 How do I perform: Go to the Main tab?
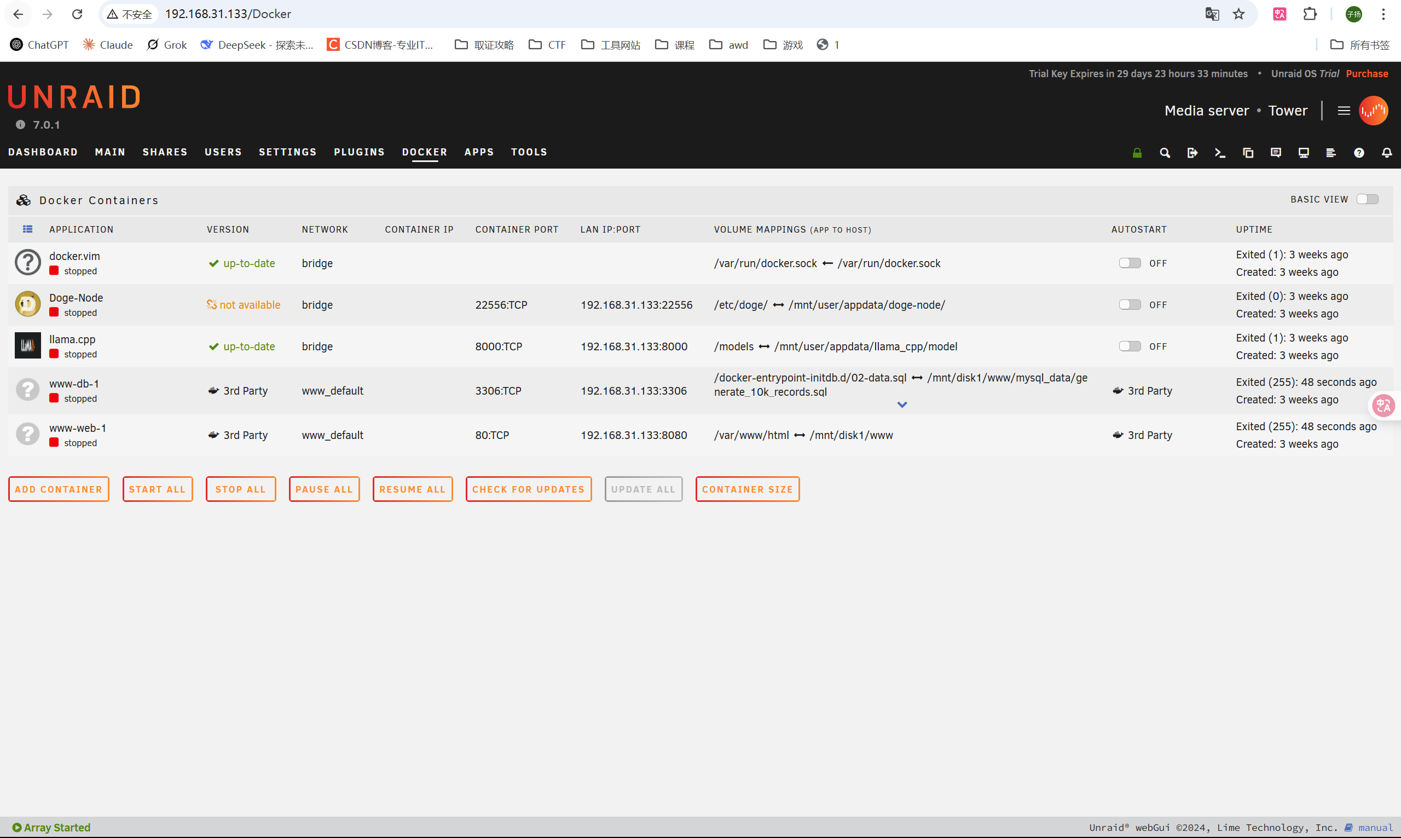point(110,152)
